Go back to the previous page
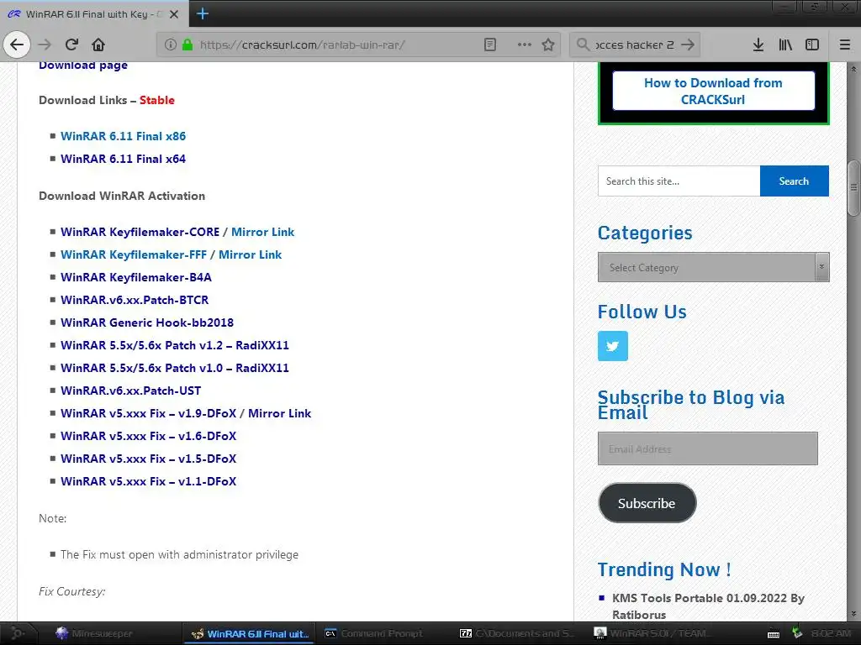Viewport: 861px width, 645px height. tap(17, 45)
